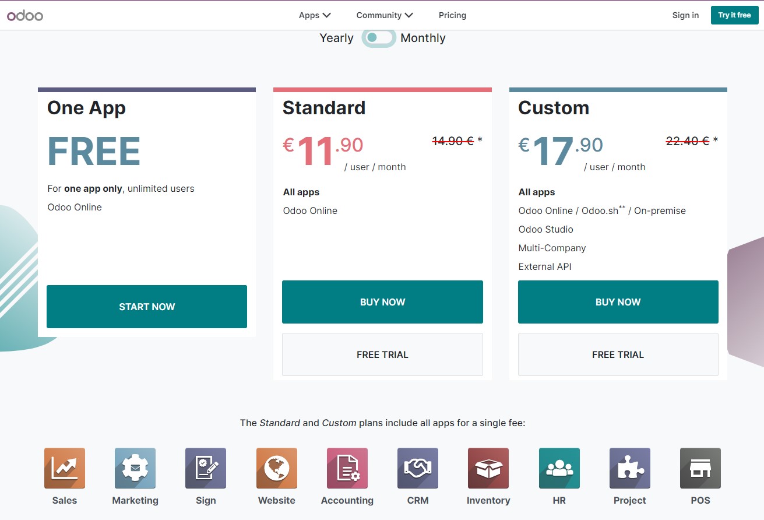Click the Accounting label text
Screen dimensions: 764x520
347,500
